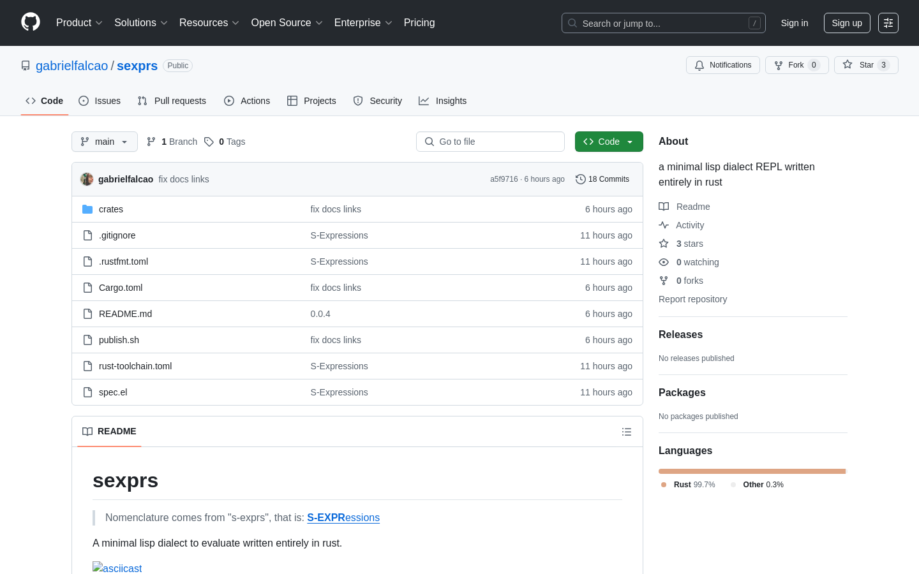Expand the Resources menu
The height and width of the screenshot is (574, 919).
[x=209, y=23]
